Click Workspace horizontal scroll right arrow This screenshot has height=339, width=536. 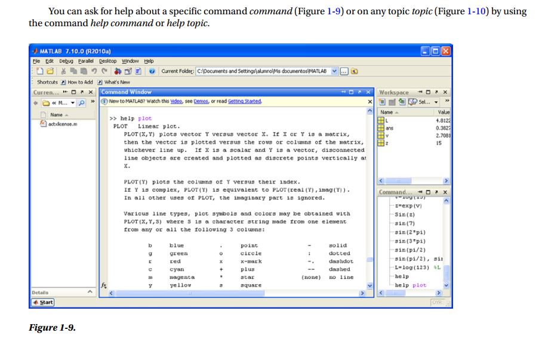tap(446, 181)
